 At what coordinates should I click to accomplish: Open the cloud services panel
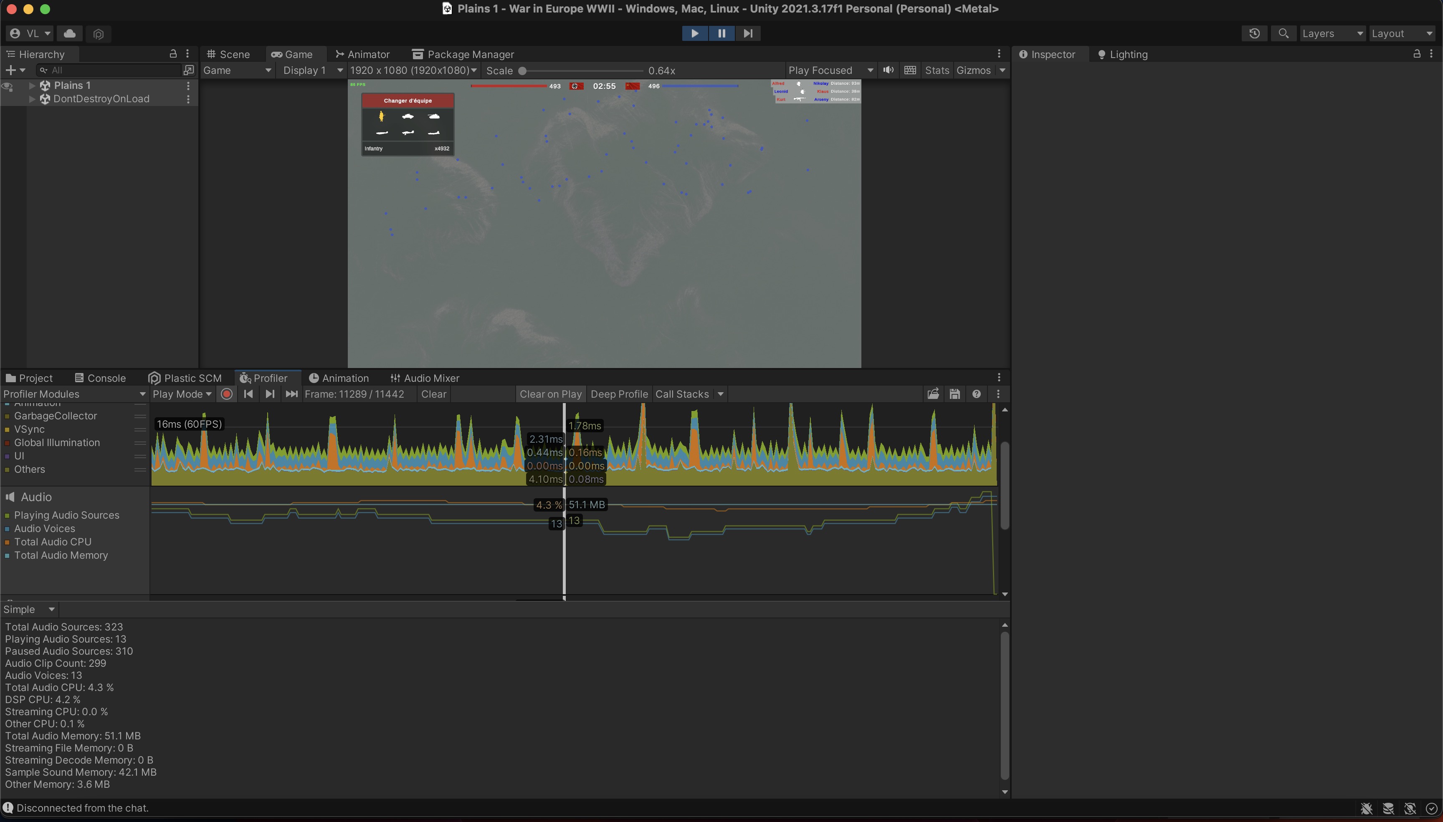pyautogui.click(x=69, y=33)
